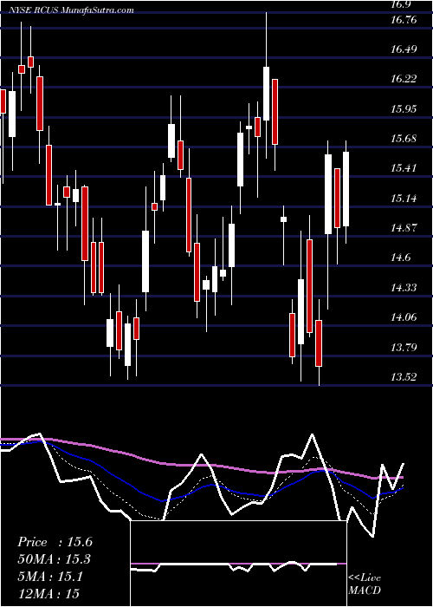Click the 'Price : 15.6' readout
433x607 pixels.
[x=55, y=542]
